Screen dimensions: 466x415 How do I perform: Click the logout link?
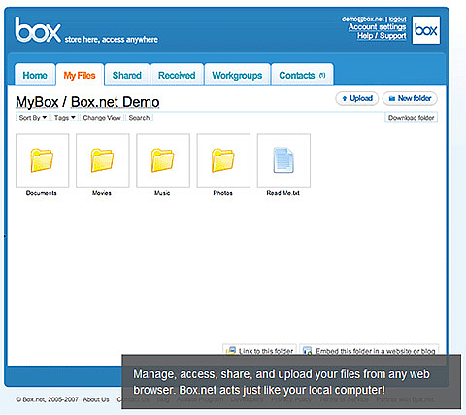[x=397, y=19]
